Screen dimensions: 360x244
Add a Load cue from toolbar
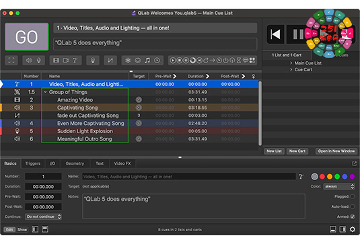(x=193, y=60)
